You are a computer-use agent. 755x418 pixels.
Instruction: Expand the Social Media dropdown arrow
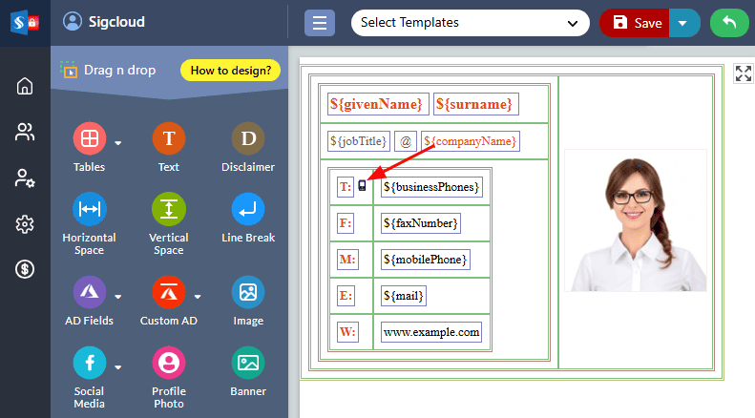click(118, 366)
